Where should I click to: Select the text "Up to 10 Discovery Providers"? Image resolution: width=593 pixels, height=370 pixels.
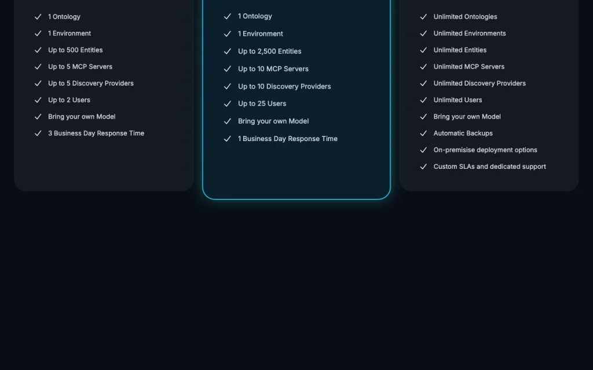coord(284,87)
